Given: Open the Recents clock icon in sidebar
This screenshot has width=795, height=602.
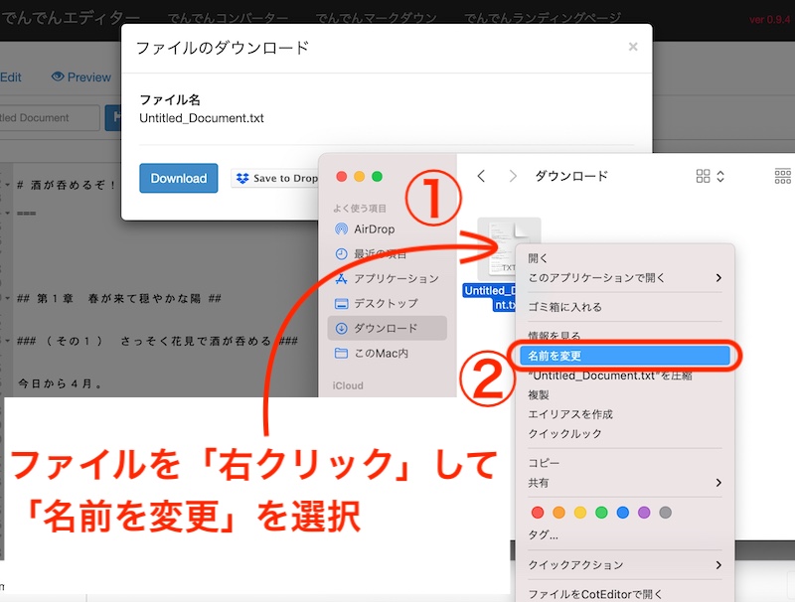Looking at the screenshot, I should pos(341,253).
